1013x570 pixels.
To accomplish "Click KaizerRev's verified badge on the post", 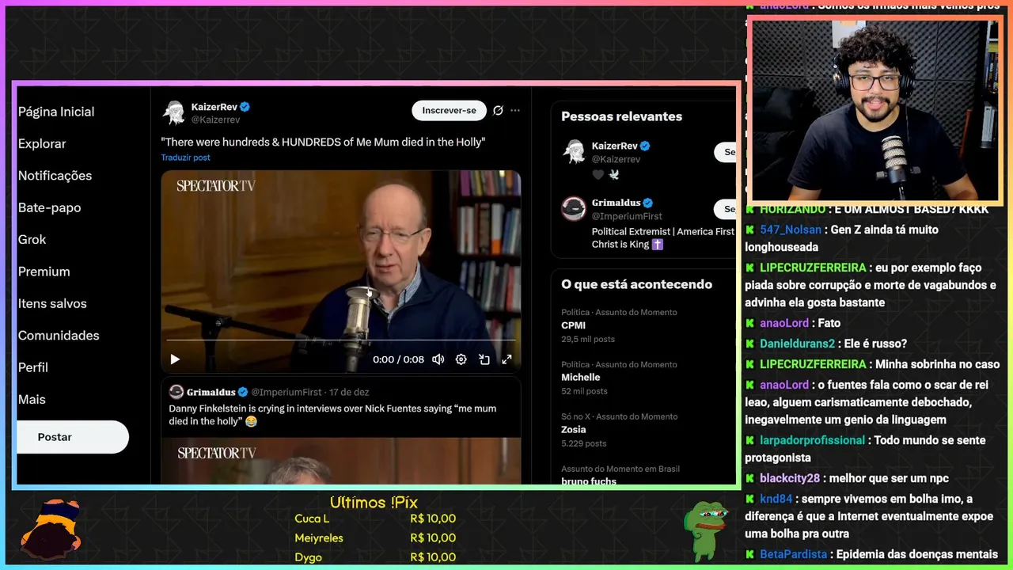I will tap(245, 107).
